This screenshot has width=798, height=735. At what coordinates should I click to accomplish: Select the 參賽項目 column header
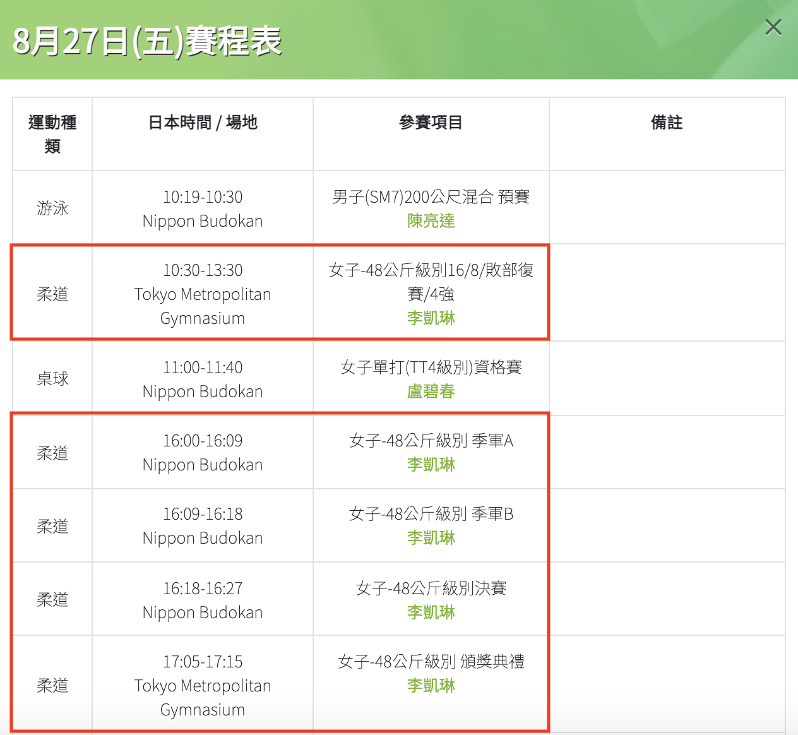pyautogui.click(x=431, y=122)
